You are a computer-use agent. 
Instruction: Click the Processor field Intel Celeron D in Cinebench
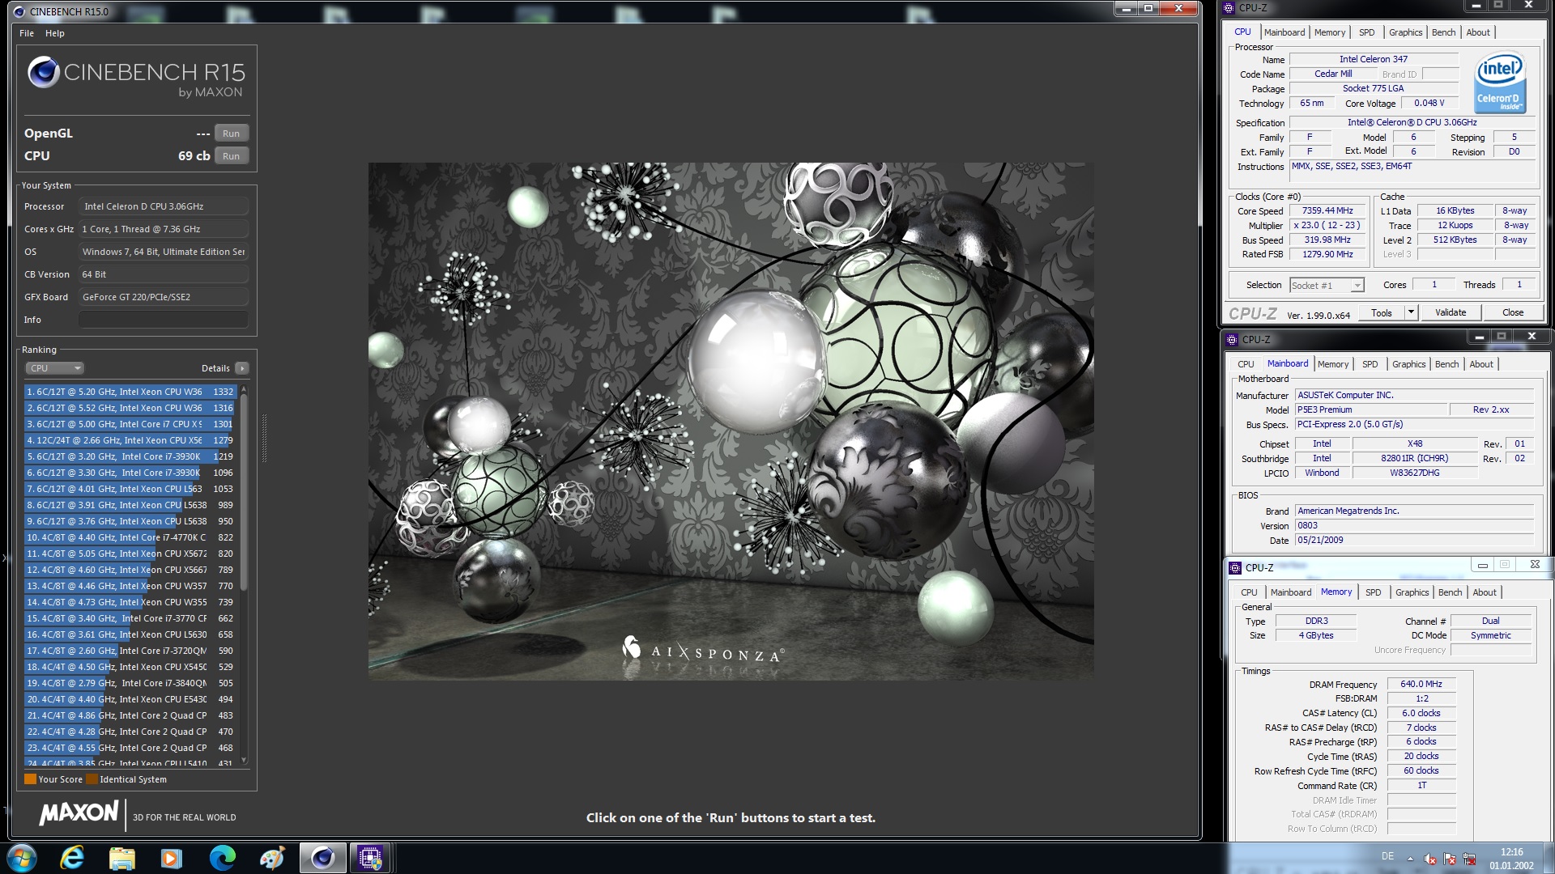pos(163,206)
